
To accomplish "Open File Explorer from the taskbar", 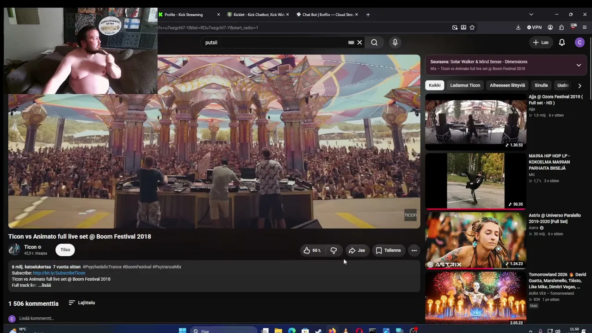I will [x=278, y=331].
